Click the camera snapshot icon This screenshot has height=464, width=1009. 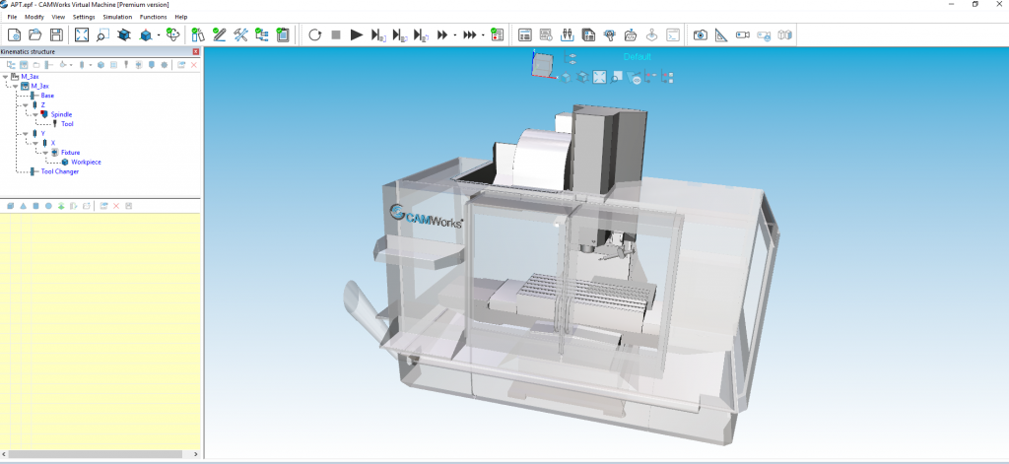click(700, 35)
